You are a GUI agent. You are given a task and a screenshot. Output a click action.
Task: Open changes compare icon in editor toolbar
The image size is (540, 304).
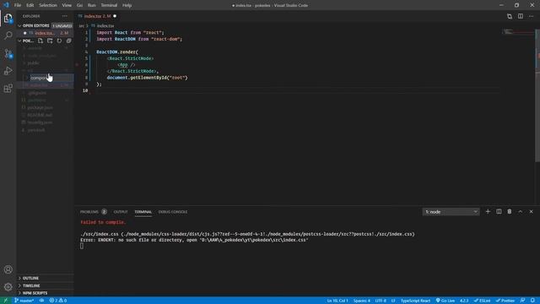[510, 16]
